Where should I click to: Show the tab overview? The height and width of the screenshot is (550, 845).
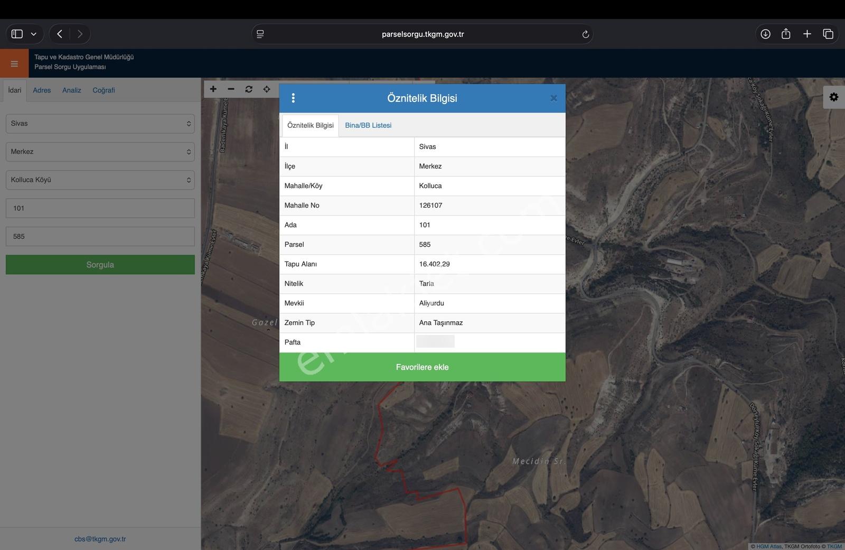(x=828, y=34)
